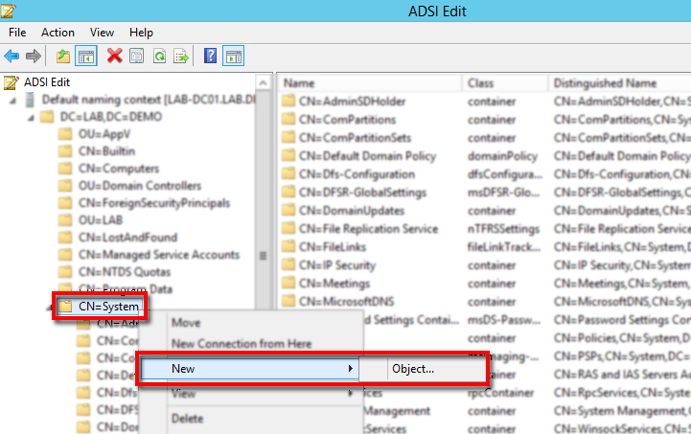Click the blue Help toolbar icon
This screenshot has width=691, height=434.
click(x=210, y=57)
